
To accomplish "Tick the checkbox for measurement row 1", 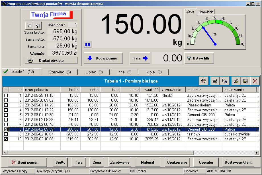I will pyautogui.click(x=6, y=95).
